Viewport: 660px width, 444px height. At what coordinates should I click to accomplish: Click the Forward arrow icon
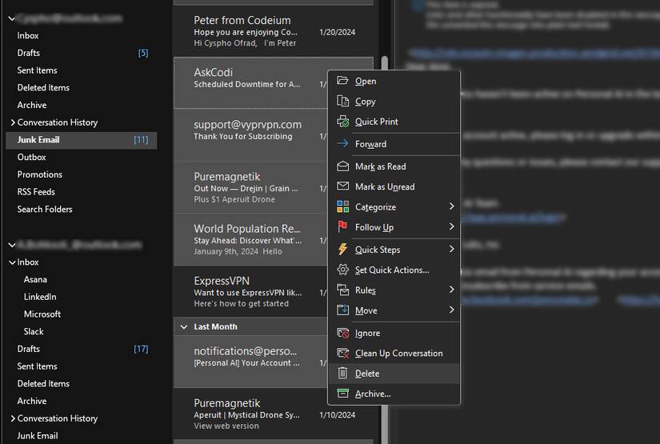342,144
